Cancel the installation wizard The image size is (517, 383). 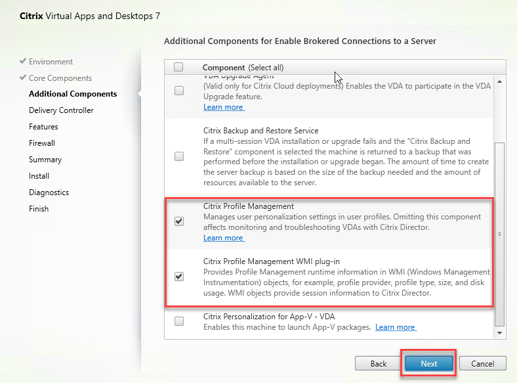482,363
